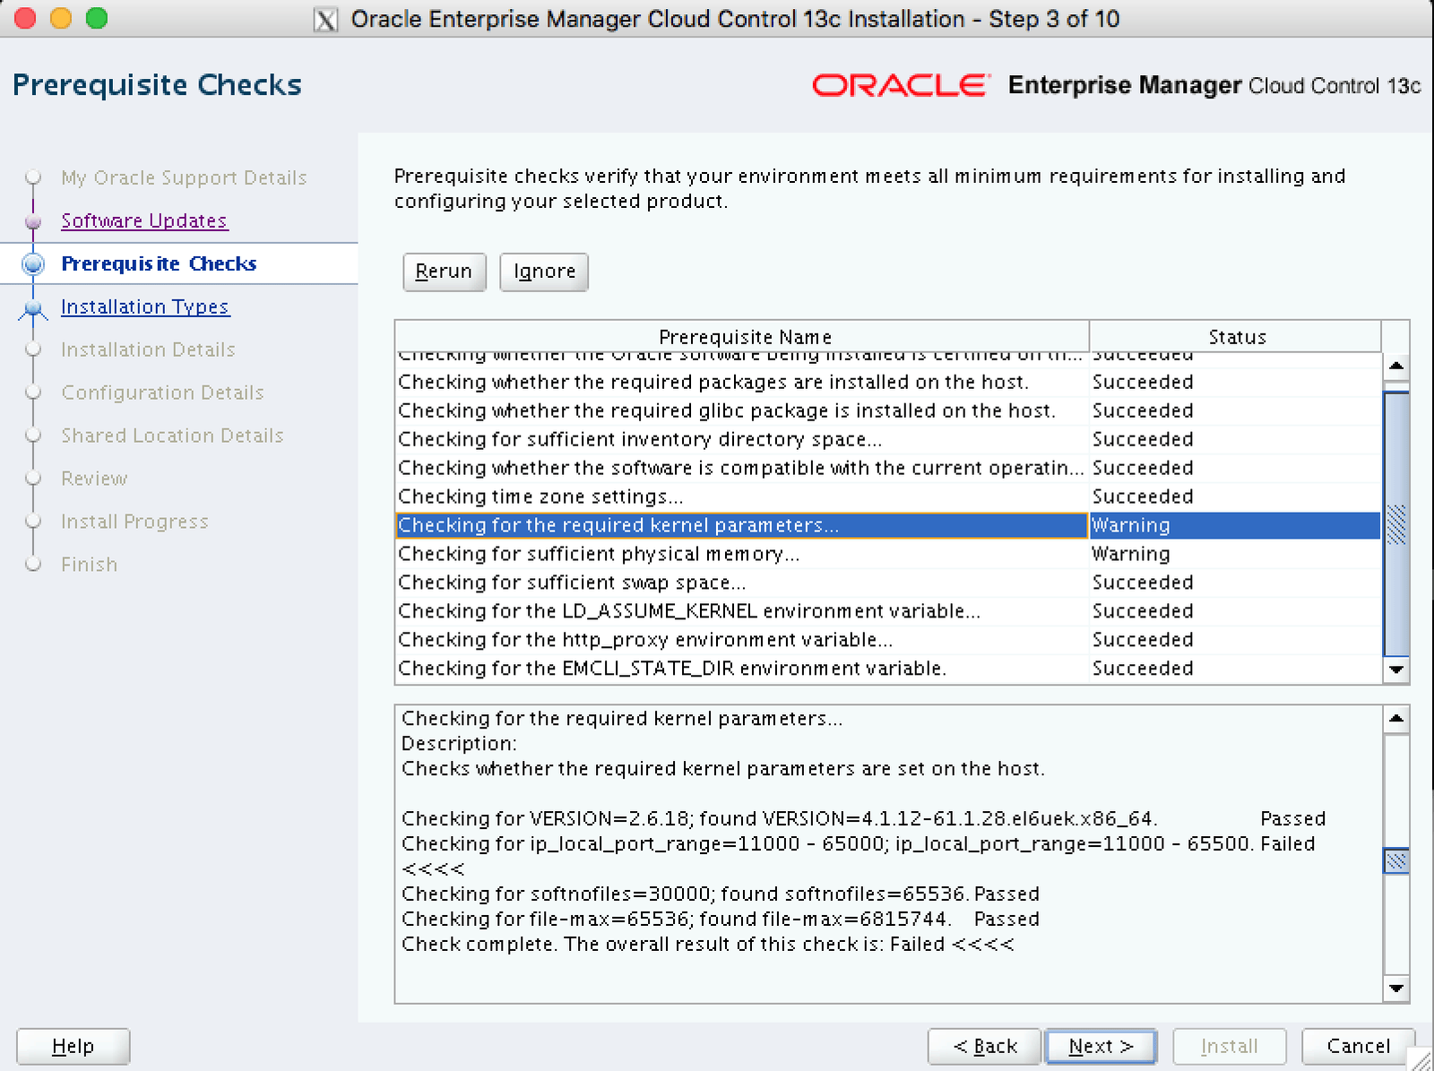The width and height of the screenshot is (1434, 1071).
Task: Proceed with the Next button
Action: [1101, 1046]
